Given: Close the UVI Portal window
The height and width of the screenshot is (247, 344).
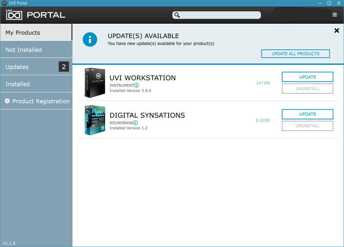Looking at the screenshot, I should tap(338, 3).
